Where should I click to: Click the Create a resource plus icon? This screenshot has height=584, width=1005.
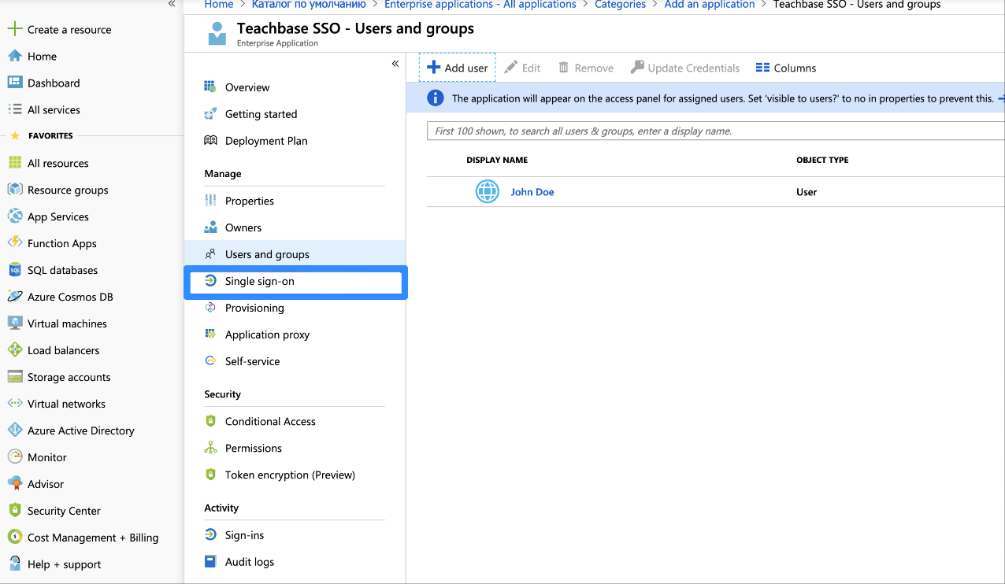(x=14, y=29)
